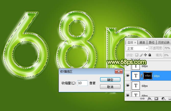The height and width of the screenshot is (111, 171).
Task: Toggle lock transparent pixels icon
Action: [x=137, y=55]
